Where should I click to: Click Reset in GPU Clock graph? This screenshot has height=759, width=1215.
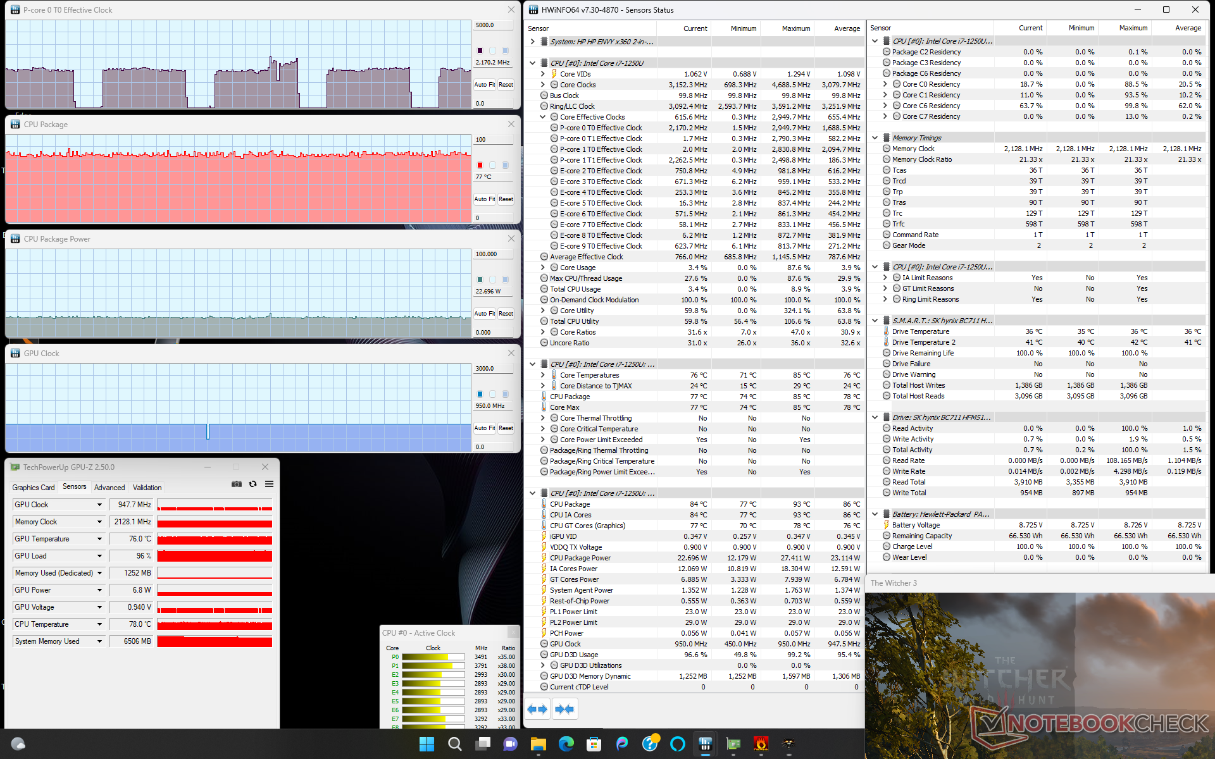click(x=506, y=428)
